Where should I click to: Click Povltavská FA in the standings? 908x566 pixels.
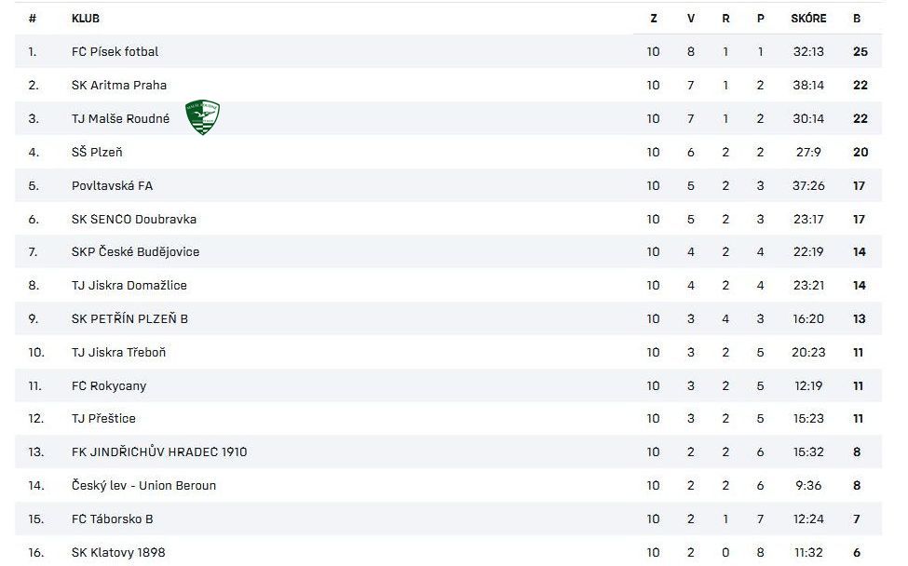click(x=112, y=185)
